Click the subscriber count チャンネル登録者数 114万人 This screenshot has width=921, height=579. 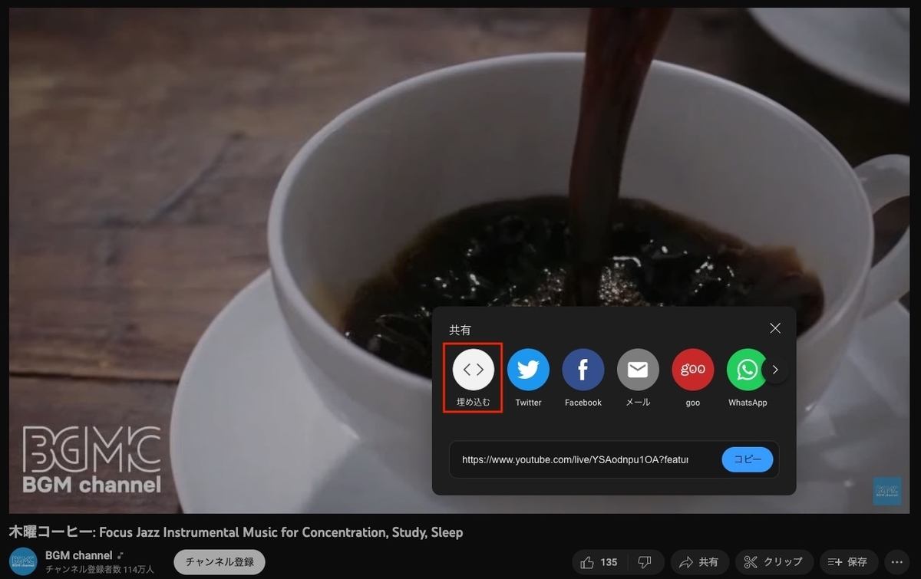tap(100, 570)
